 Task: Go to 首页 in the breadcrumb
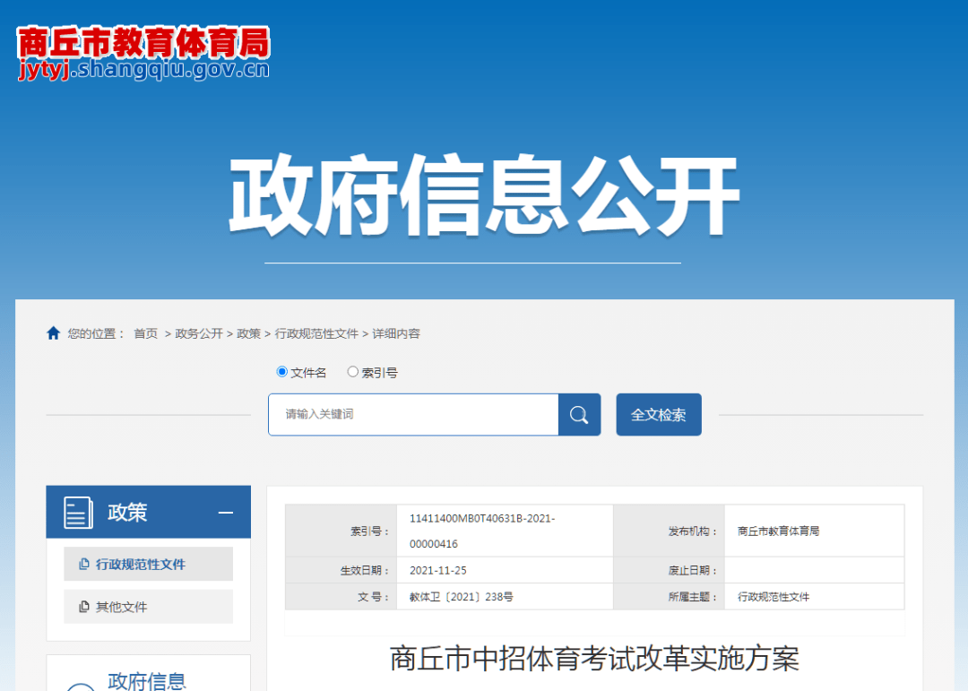coord(146,333)
